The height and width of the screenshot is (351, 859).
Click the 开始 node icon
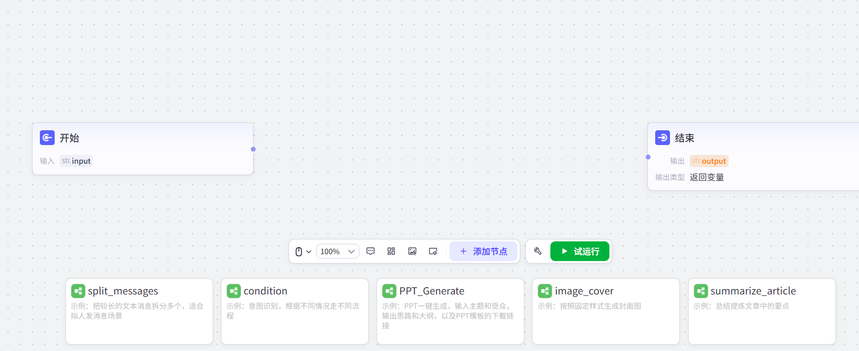[47, 138]
